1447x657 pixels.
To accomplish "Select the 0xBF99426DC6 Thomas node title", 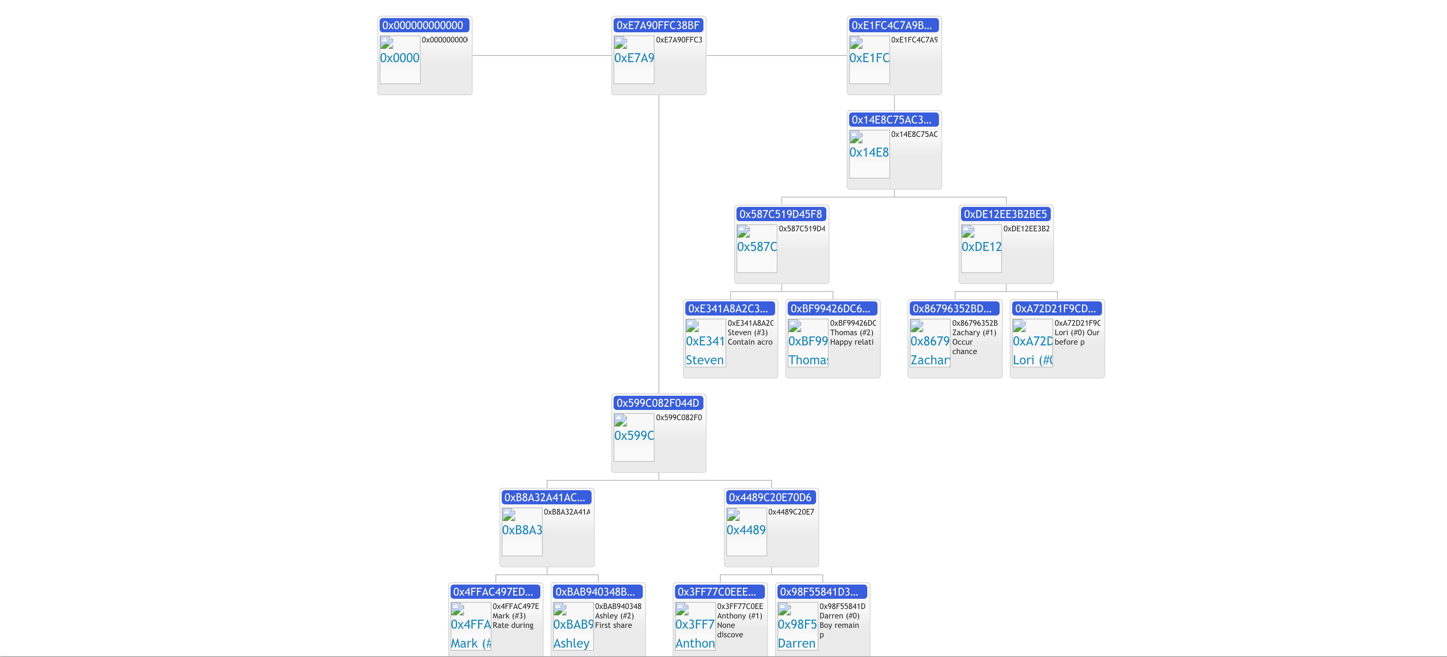I will pos(831,308).
